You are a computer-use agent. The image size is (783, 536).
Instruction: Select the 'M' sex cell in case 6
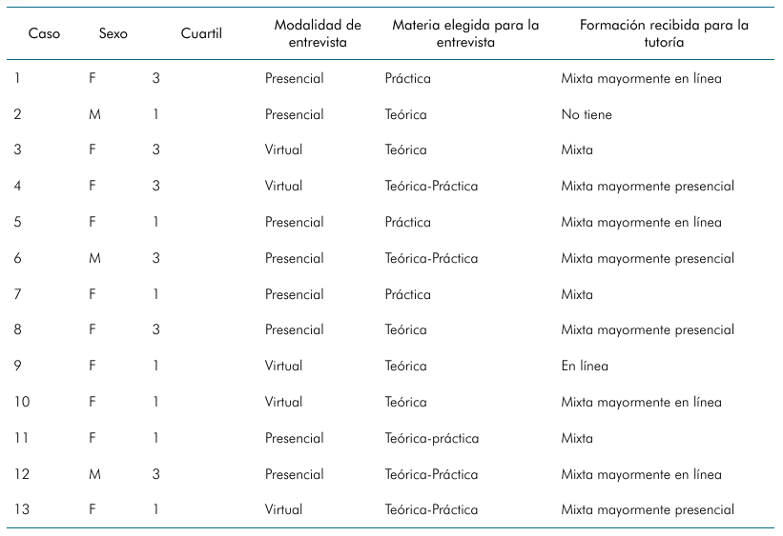94,258
